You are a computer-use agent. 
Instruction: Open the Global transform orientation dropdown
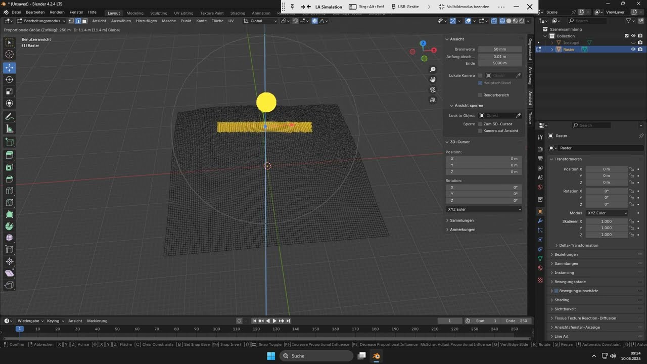[x=260, y=21]
